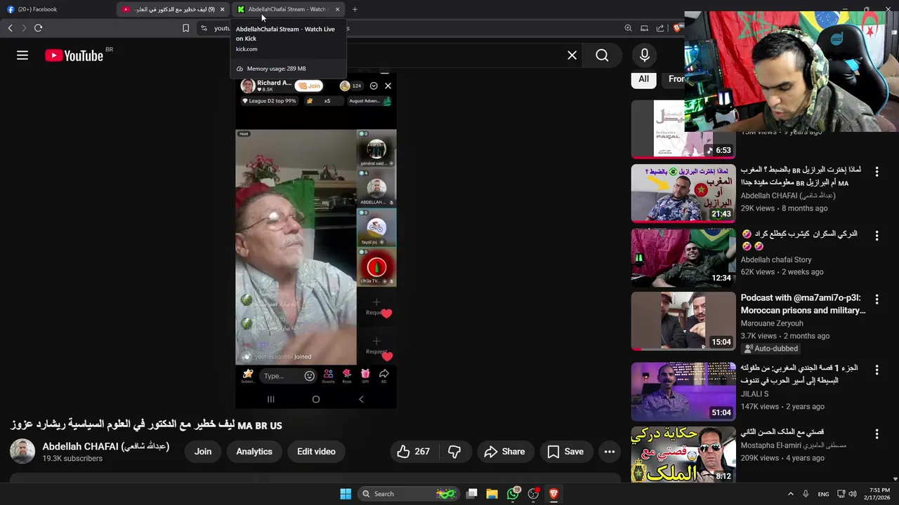Click the Guests icon in the stream
The image size is (899, 505).
(328, 376)
